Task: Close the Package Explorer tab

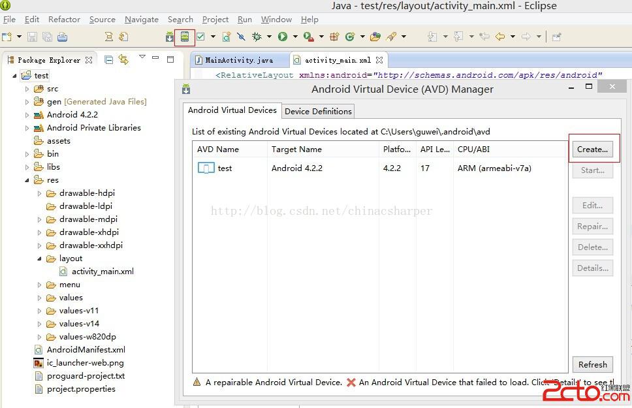Action: tap(89, 60)
